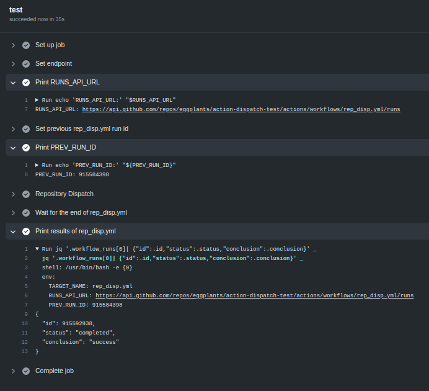Click the '"status": "completed",' output line
Screen dimensions: 429x391
pos(79,333)
